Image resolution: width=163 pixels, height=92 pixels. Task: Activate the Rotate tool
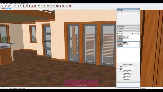[x=32, y=6]
